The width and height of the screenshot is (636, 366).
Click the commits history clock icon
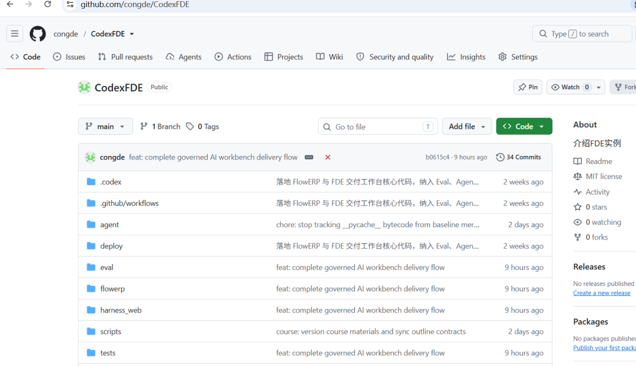pyautogui.click(x=500, y=157)
